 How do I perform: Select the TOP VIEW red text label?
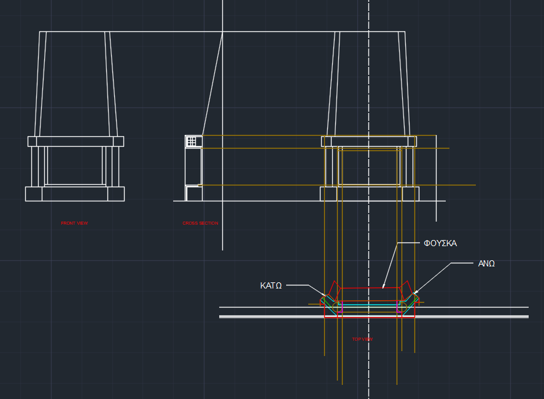(x=362, y=339)
